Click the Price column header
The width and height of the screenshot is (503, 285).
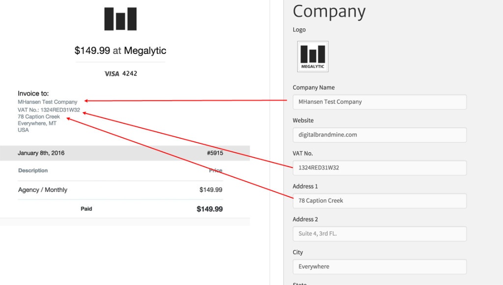(216, 170)
